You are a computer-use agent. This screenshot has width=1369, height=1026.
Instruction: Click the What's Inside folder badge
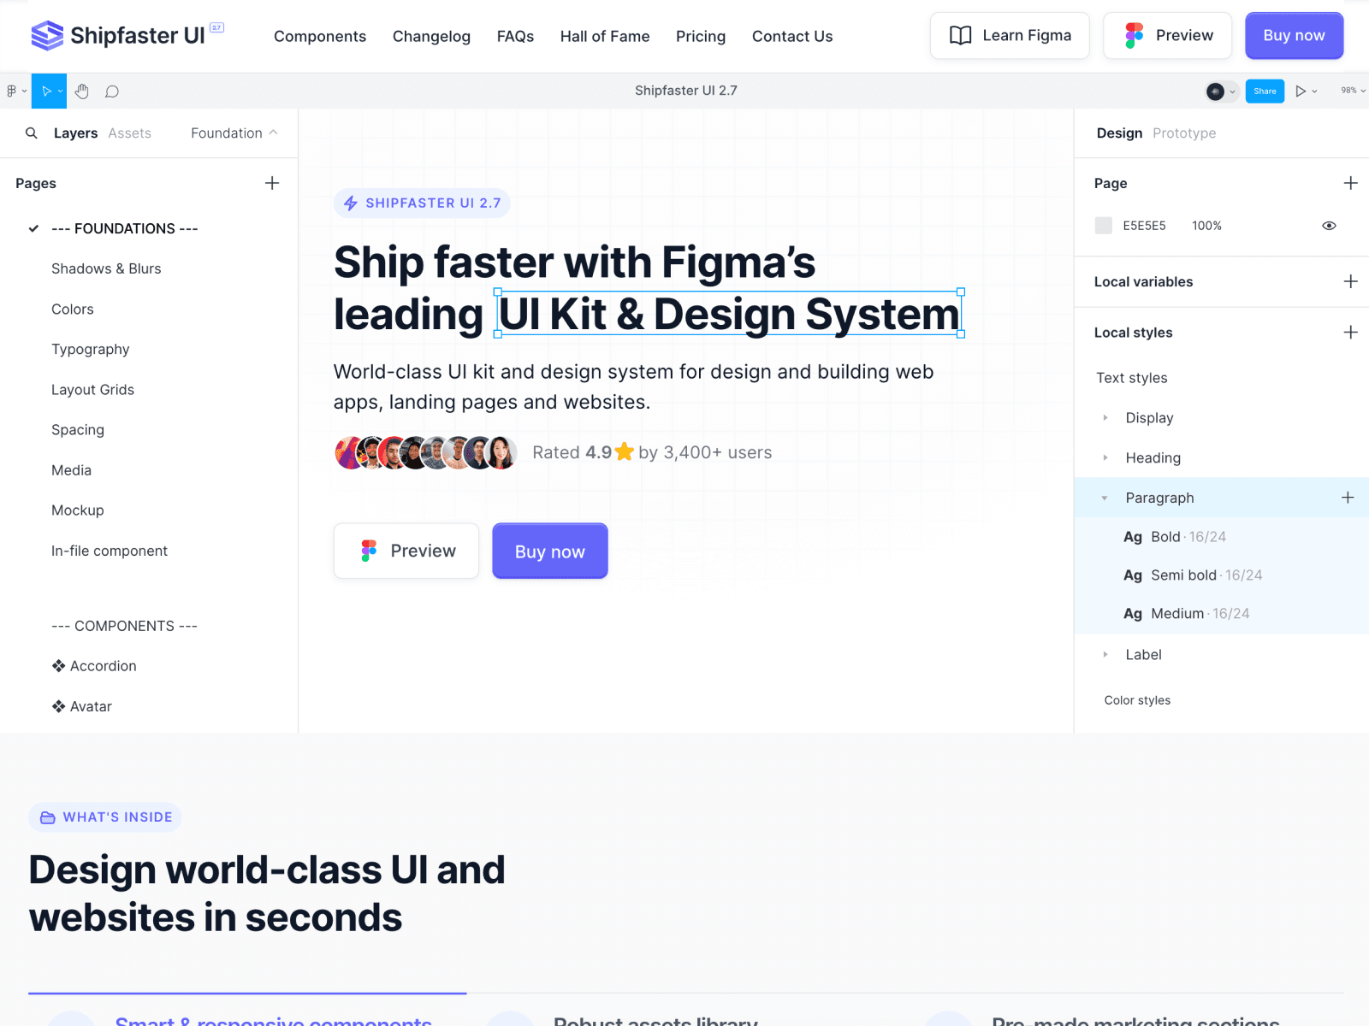point(105,817)
